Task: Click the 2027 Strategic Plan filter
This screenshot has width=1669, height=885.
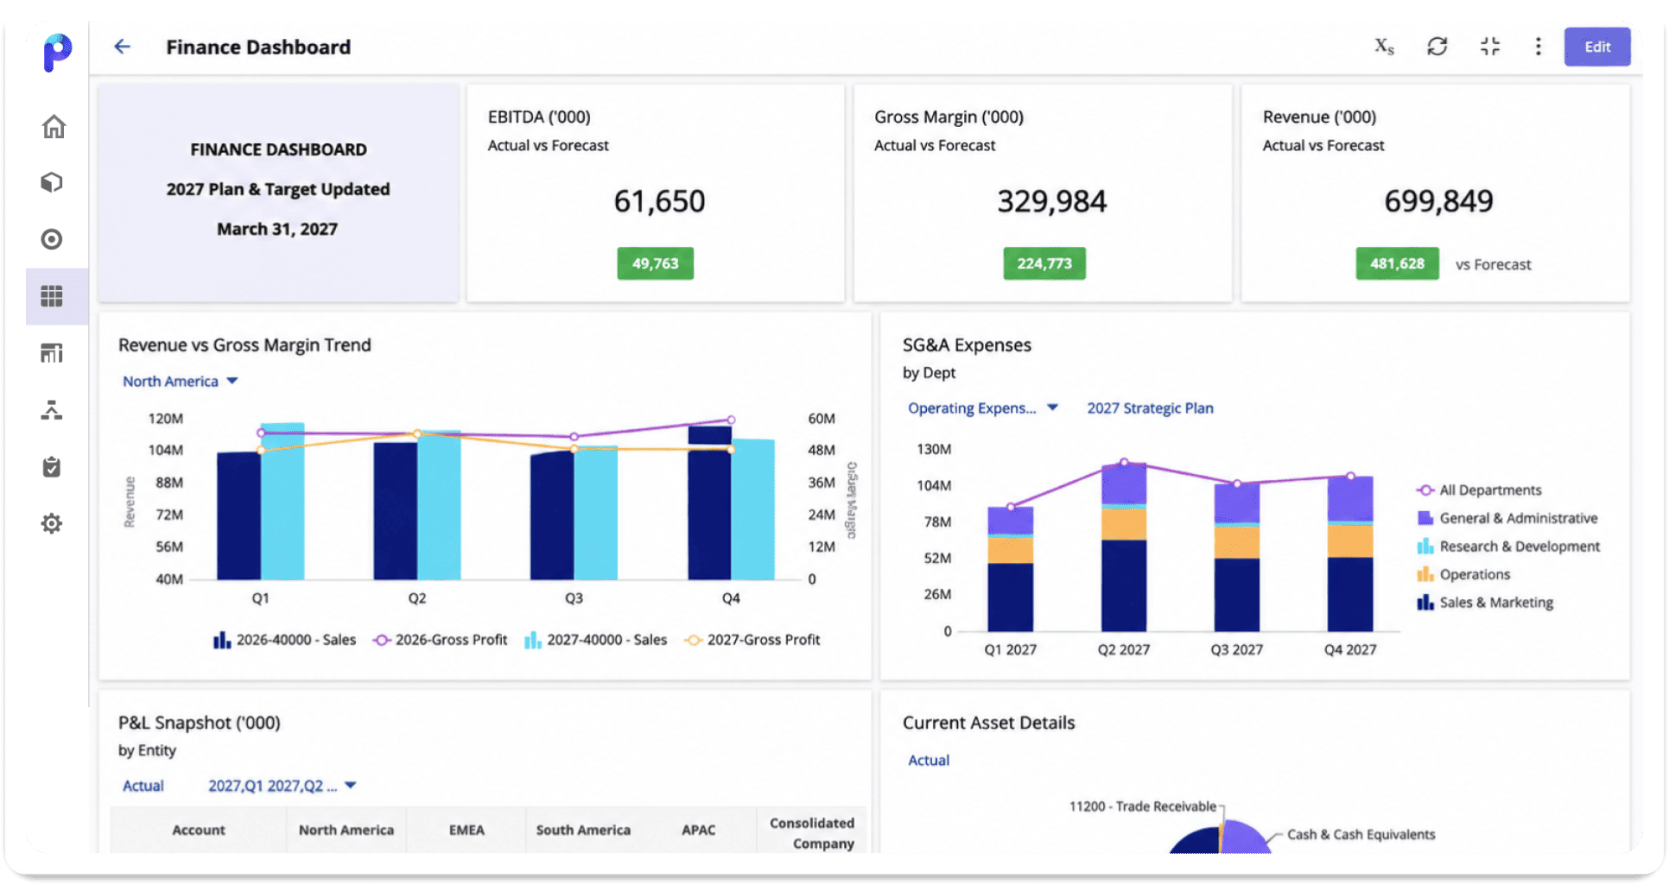Action: [1150, 408]
